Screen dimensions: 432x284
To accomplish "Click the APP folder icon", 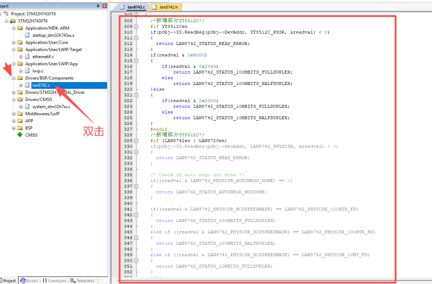I will click(20, 121).
